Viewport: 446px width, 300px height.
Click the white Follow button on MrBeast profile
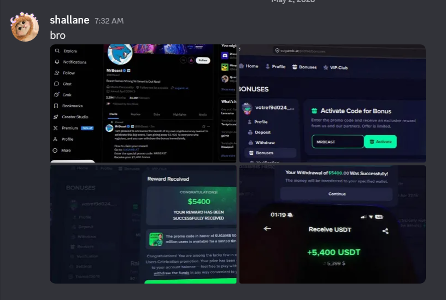pos(203,60)
